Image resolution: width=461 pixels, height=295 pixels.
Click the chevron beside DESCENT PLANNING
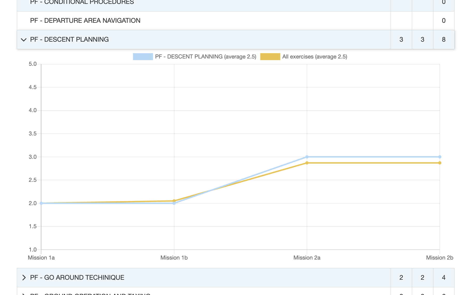(24, 40)
